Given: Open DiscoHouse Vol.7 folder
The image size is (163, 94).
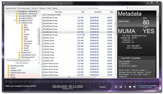Looking at the screenshot, I should (x=28, y=57).
